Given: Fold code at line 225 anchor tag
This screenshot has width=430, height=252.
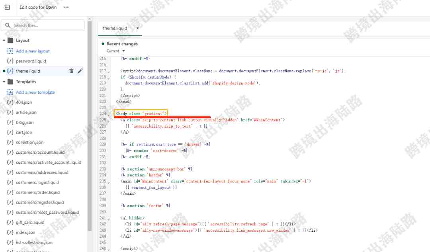Looking at the screenshot, I should 109,120.
